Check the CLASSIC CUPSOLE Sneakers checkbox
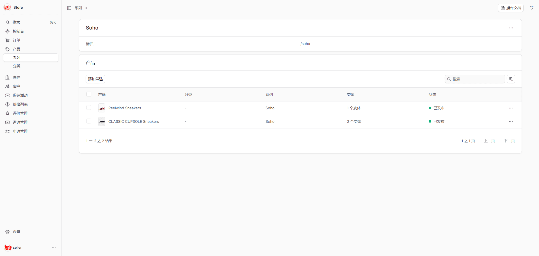The height and width of the screenshot is (256, 539). (x=89, y=121)
